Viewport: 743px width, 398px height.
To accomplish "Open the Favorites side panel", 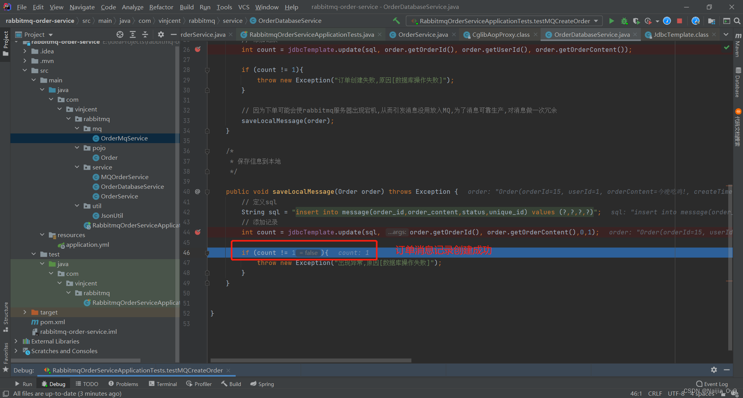I will (6, 357).
